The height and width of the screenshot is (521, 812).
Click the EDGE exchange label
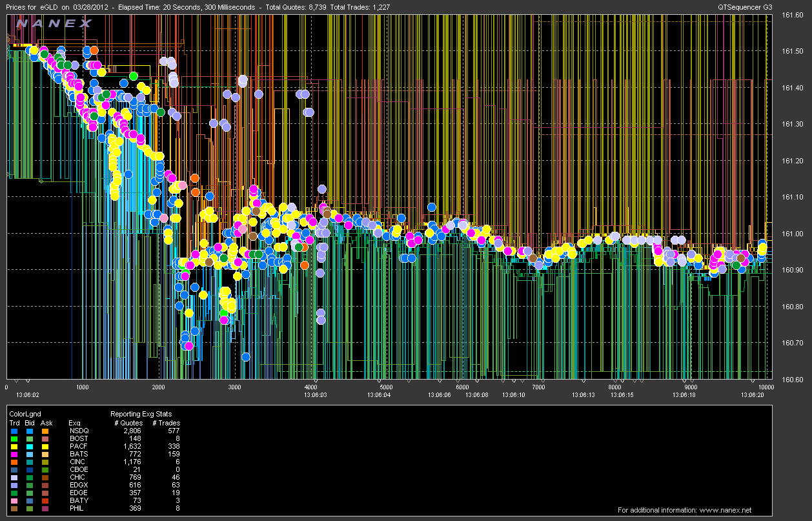click(x=77, y=493)
